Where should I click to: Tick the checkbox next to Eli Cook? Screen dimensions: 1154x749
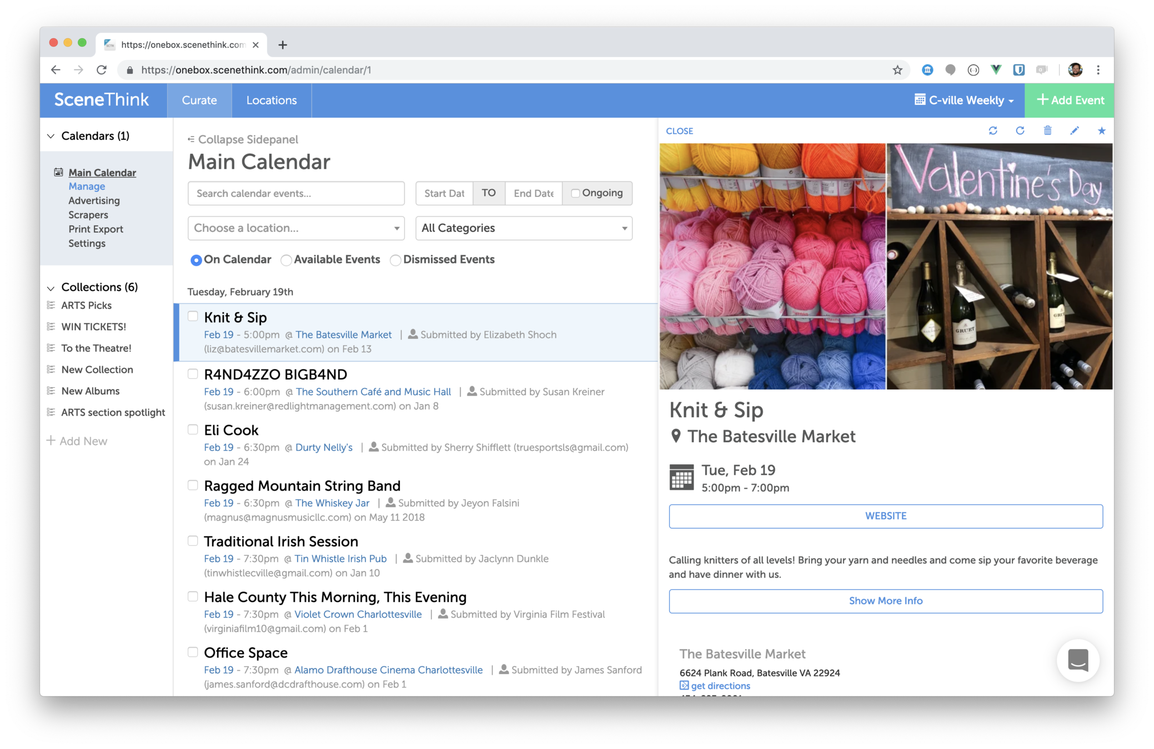[193, 429]
